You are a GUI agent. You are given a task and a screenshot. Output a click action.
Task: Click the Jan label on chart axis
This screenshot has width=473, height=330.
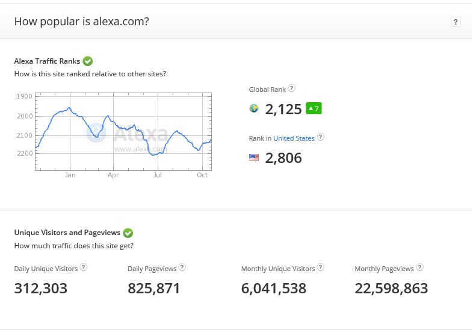pyautogui.click(x=70, y=175)
